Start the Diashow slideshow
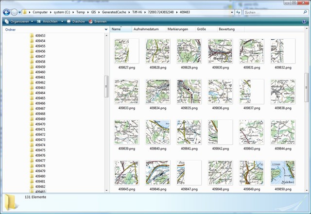Screen dimensions: 311x214 pos(76,21)
